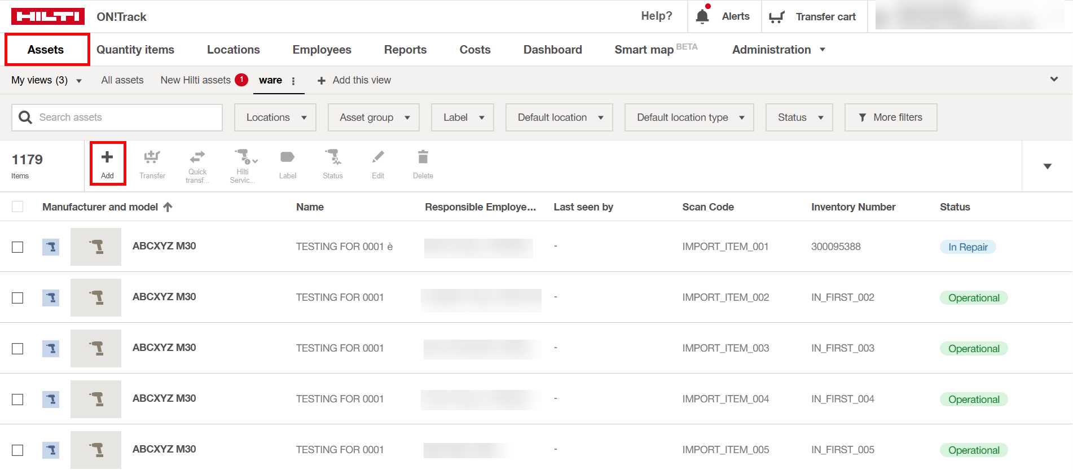Click the Edit pencil icon
The width and height of the screenshot is (1073, 474).
[378, 157]
